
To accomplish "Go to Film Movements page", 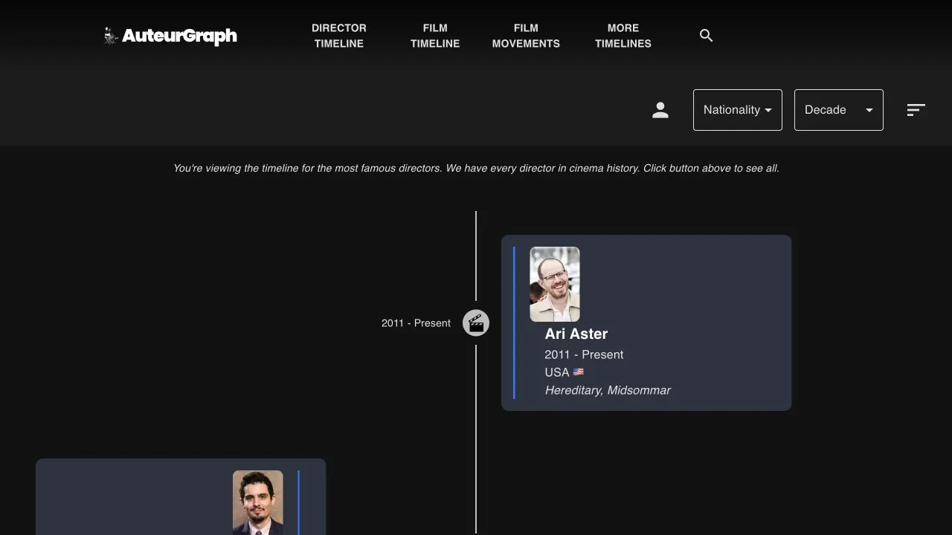I will [526, 36].
